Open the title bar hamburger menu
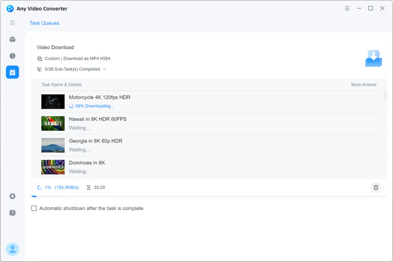The height and width of the screenshot is (262, 393). point(347,8)
